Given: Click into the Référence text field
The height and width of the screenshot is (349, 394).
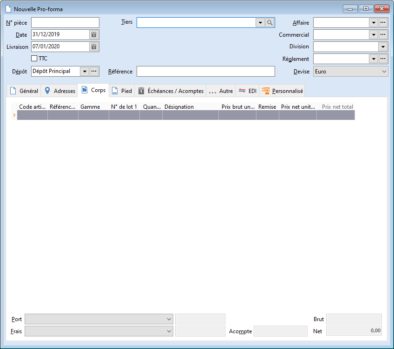Looking at the screenshot, I should click(205, 71).
